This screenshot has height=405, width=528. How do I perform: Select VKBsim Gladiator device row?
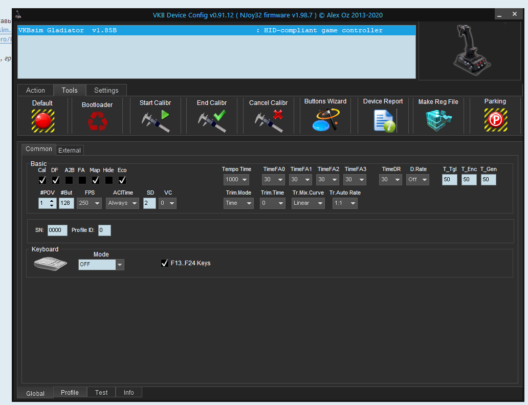tap(216, 30)
